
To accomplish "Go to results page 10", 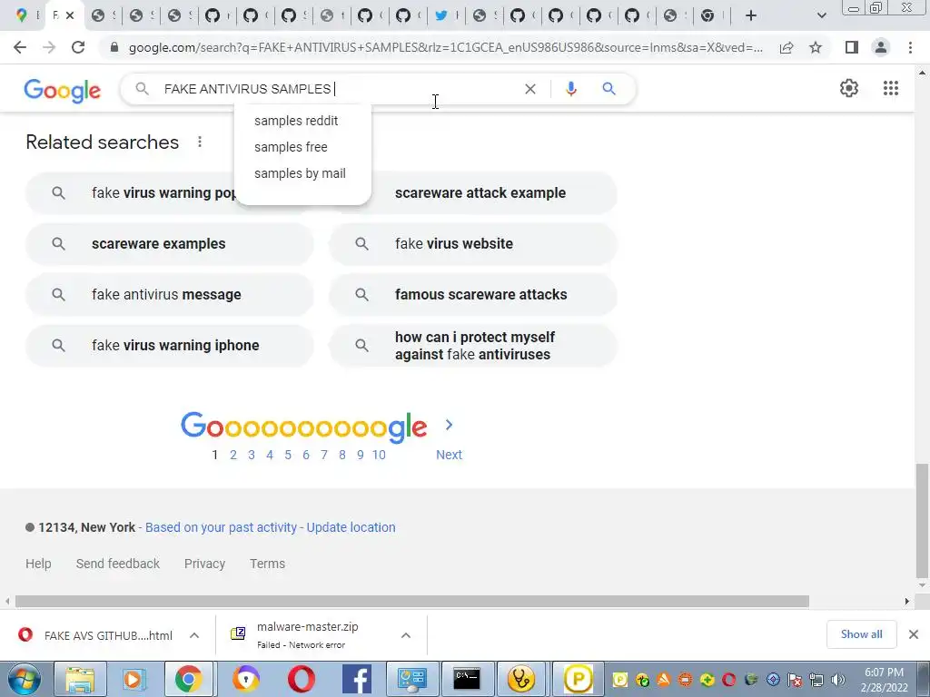I will coord(379,455).
